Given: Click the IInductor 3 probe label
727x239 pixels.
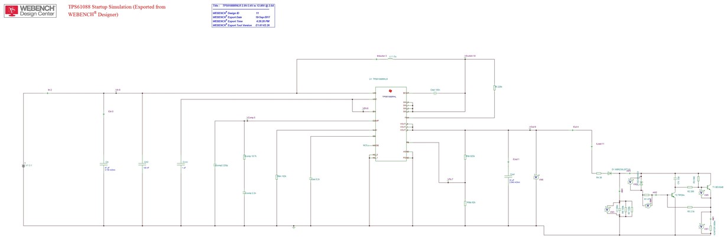Looking at the screenshot, I should (x=382, y=56).
